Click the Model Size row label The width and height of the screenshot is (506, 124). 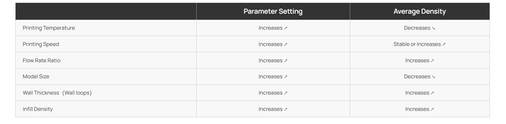[36, 76]
